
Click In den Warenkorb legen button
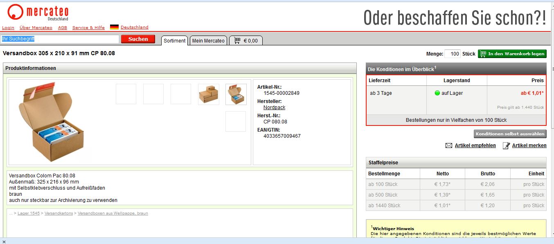(x=512, y=54)
